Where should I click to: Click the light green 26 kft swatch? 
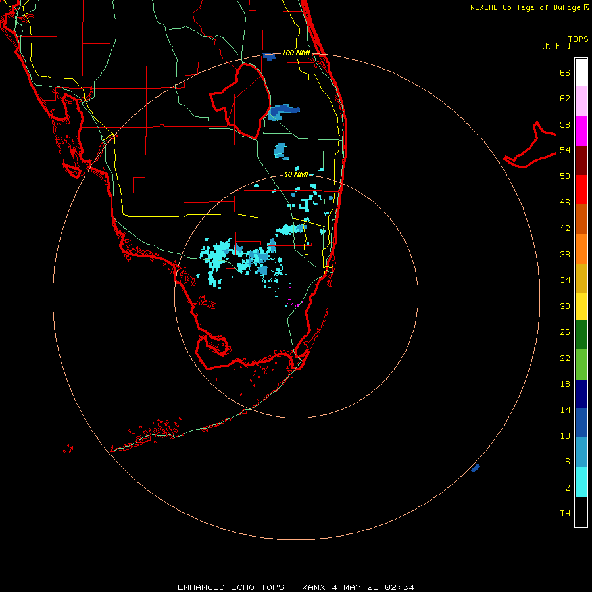[x=581, y=364]
